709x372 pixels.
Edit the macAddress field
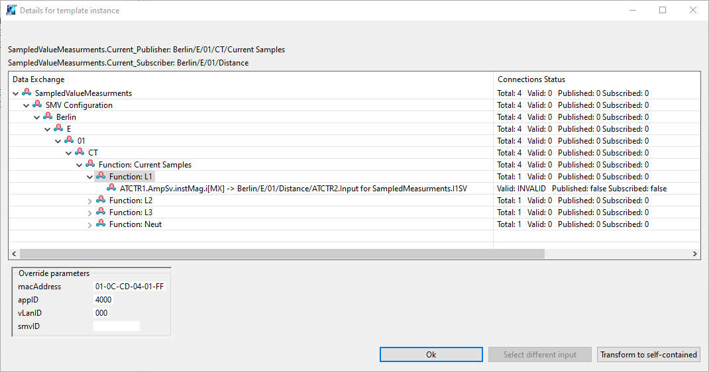pos(130,287)
